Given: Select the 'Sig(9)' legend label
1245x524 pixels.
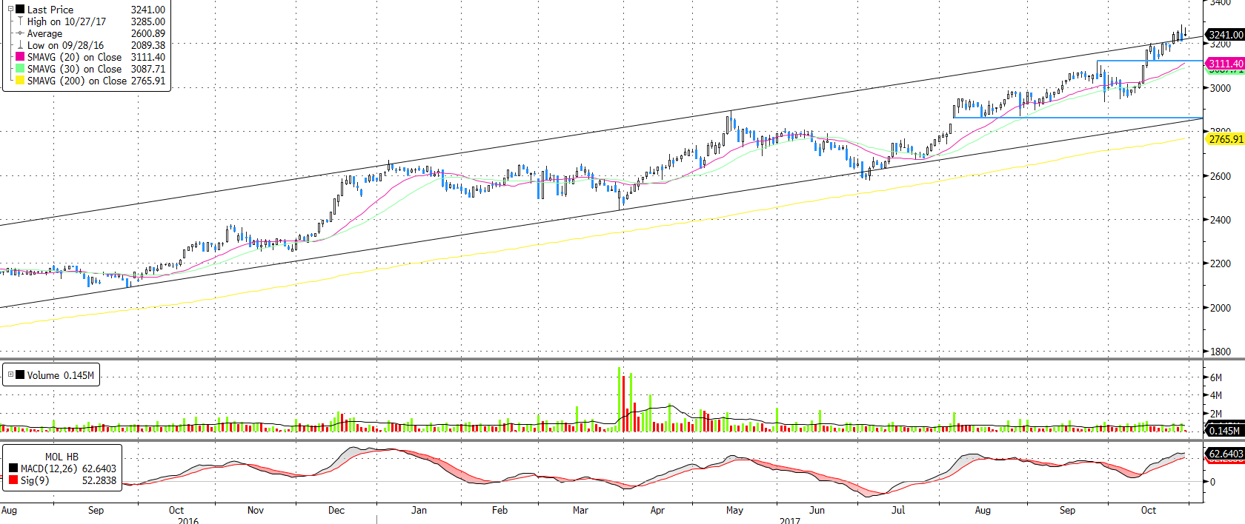Looking at the screenshot, I should click(35, 480).
